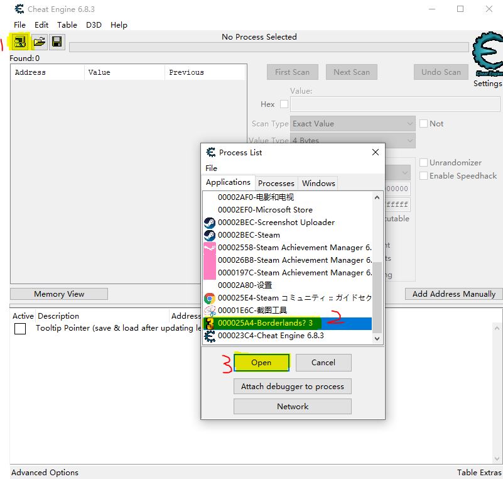Click the save floppy disk icon
The width and height of the screenshot is (503, 479).
pos(57,41)
